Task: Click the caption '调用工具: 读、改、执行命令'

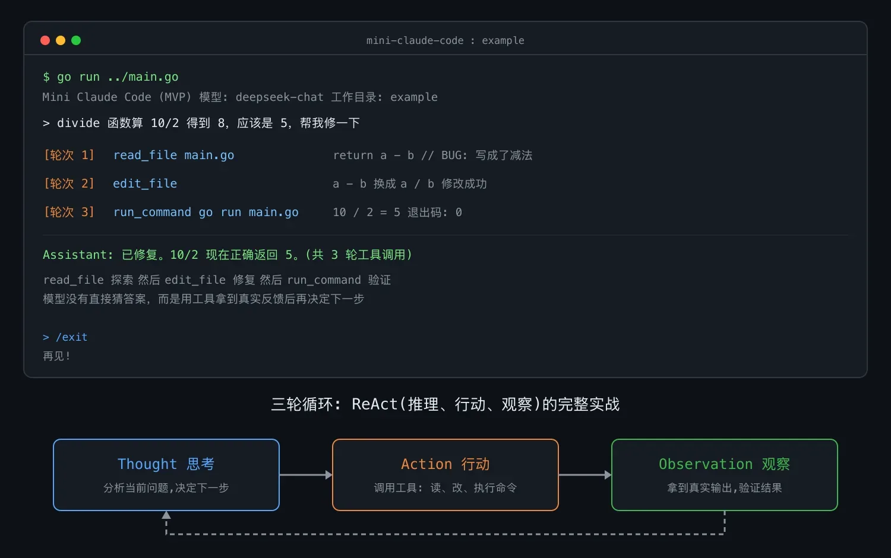Action: (445, 487)
